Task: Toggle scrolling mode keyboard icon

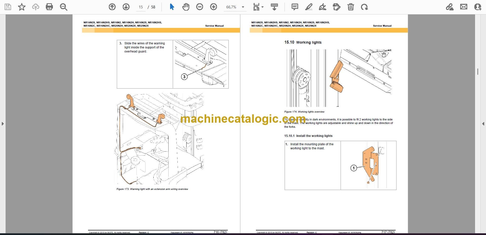Action: (274, 7)
